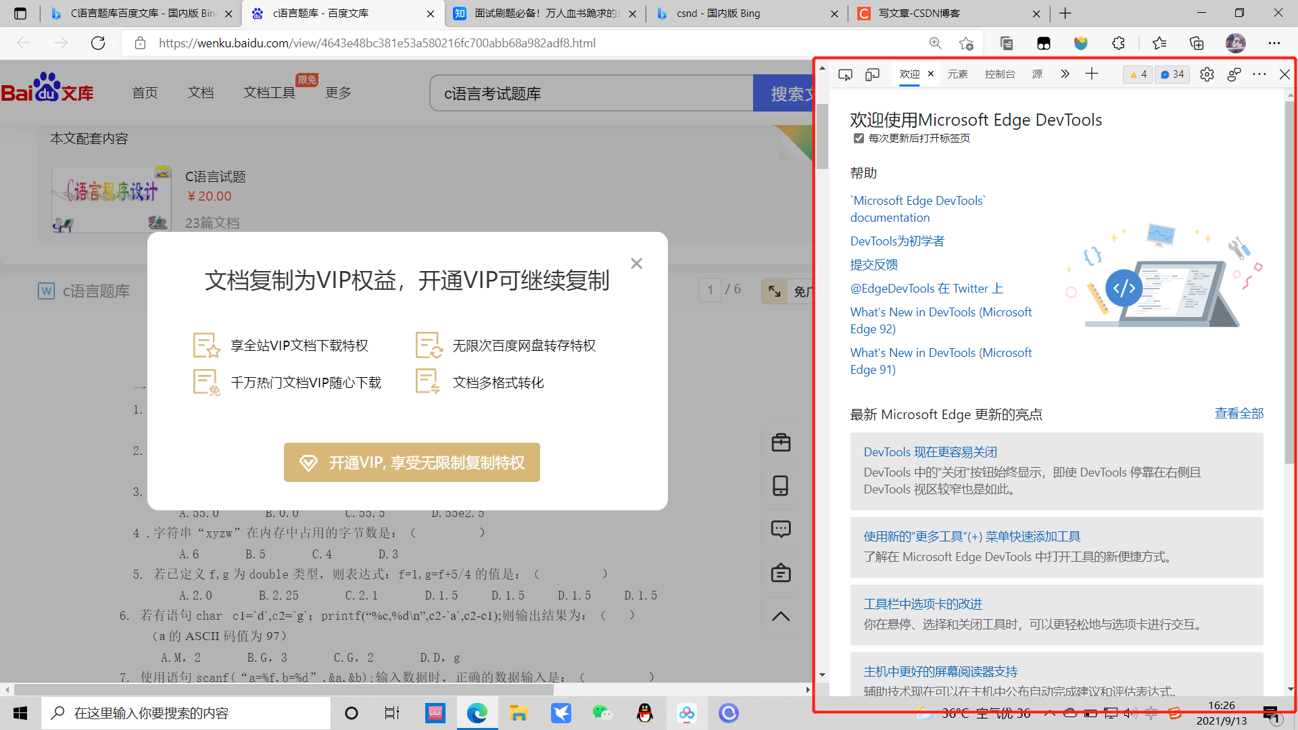
Task: Expand the hidden DevTools tabs chevron
Action: 1065,74
